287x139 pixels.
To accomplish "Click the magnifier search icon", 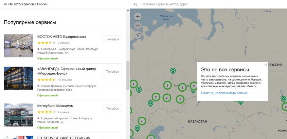I will 136,4.
